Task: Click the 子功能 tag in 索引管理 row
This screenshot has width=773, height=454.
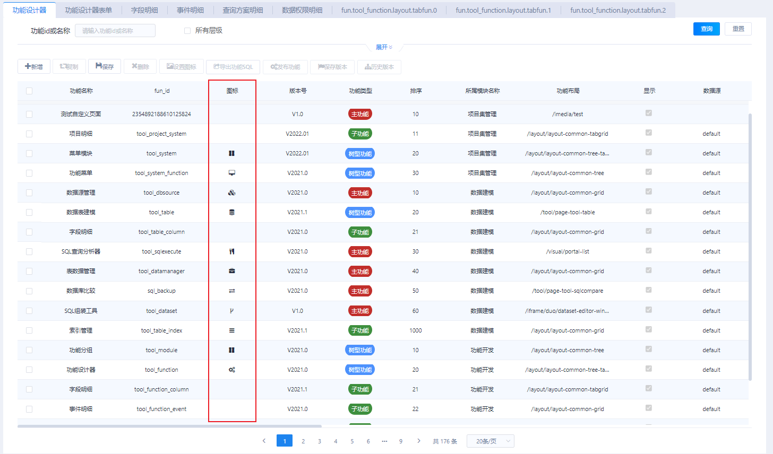Action: click(360, 330)
